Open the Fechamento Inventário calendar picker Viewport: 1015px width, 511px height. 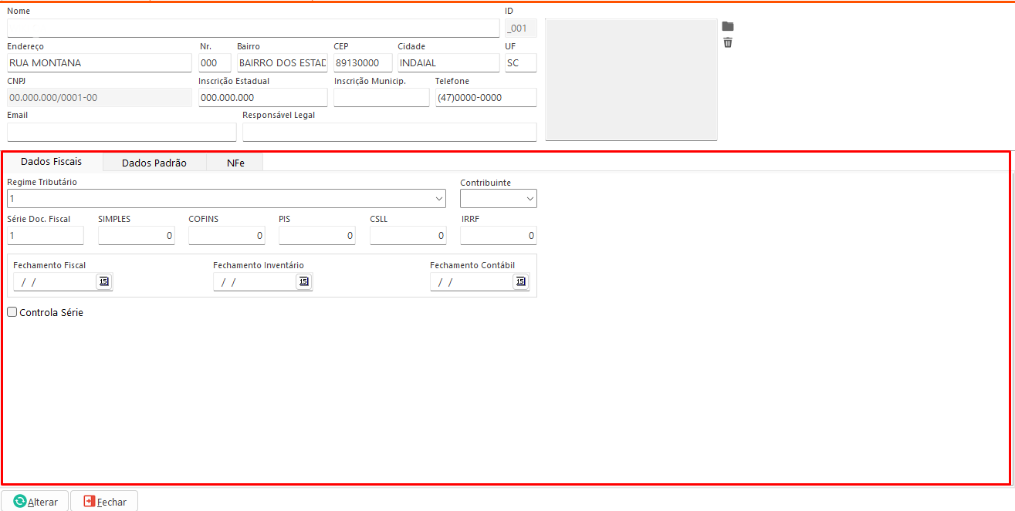pyautogui.click(x=303, y=281)
